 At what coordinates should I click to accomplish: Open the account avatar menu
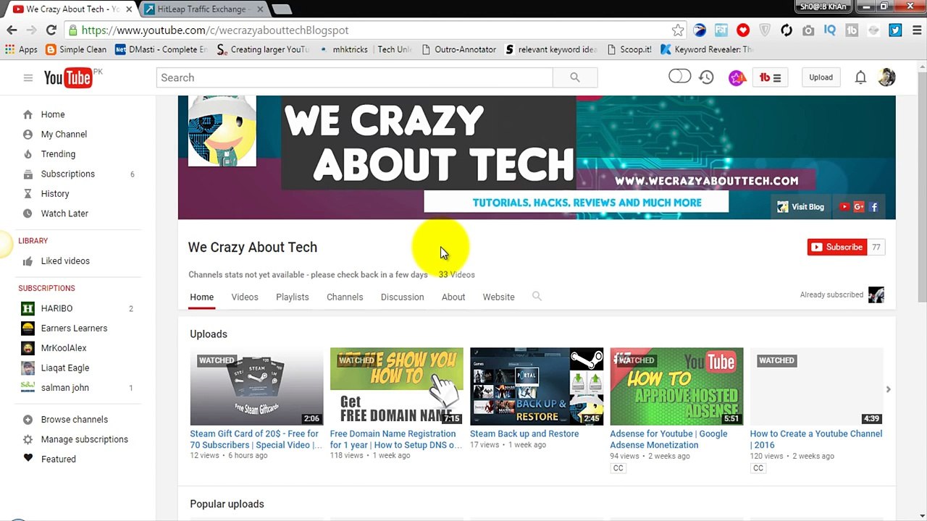(886, 77)
